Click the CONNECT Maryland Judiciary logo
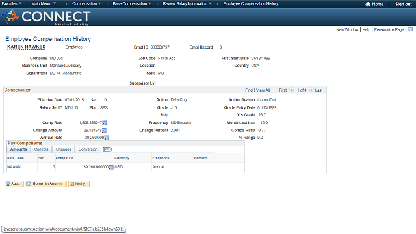 click(x=46, y=18)
